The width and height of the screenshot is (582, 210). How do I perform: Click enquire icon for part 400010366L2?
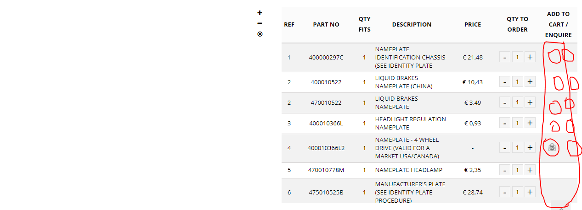[x=552, y=147]
